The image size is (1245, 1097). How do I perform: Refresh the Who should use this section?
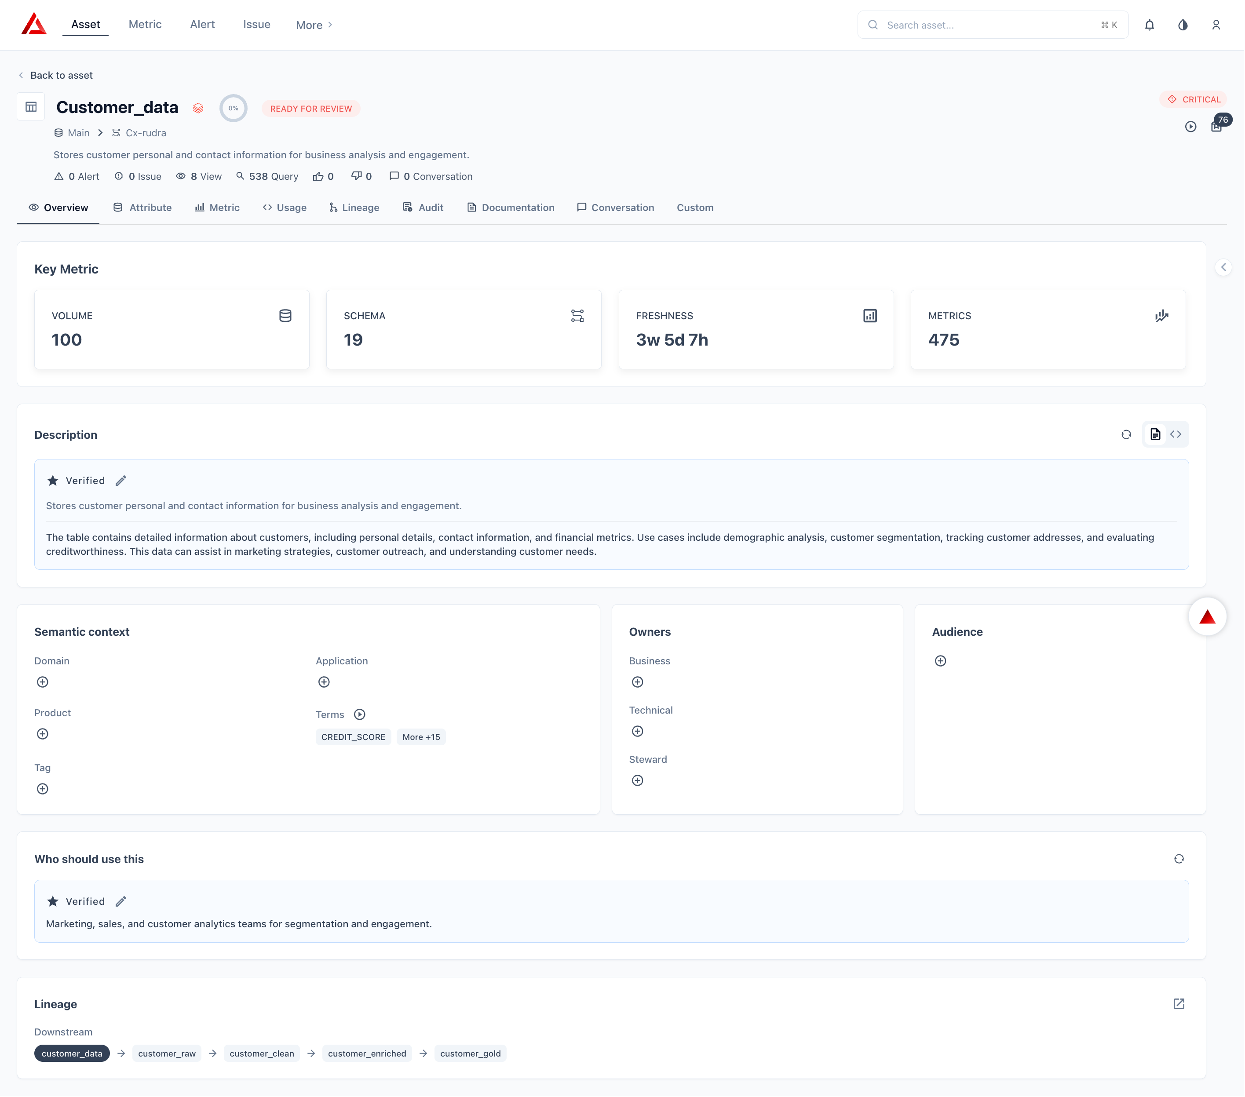pyautogui.click(x=1180, y=860)
